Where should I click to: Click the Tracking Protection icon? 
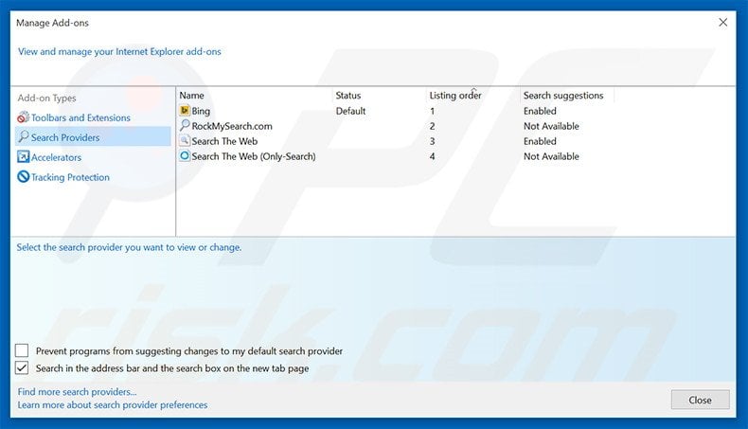click(x=23, y=177)
